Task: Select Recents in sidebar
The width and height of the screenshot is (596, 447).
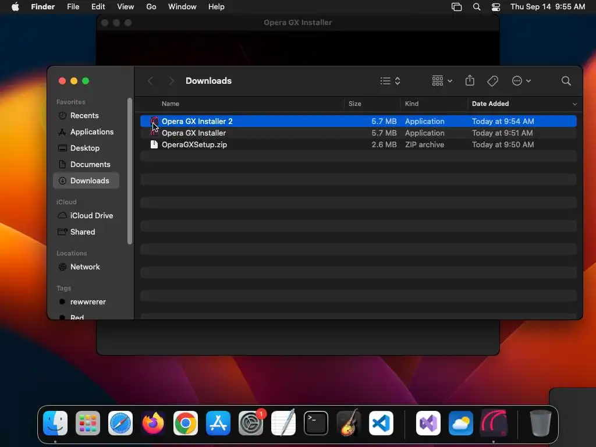Action: point(86,116)
